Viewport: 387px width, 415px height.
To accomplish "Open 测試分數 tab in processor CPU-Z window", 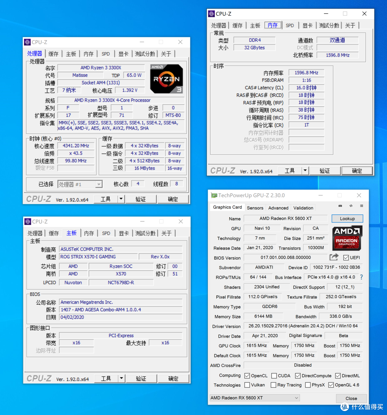I will pos(145,54).
